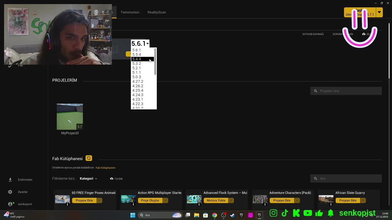Open File Explorer from the taskbar

point(197,215)
